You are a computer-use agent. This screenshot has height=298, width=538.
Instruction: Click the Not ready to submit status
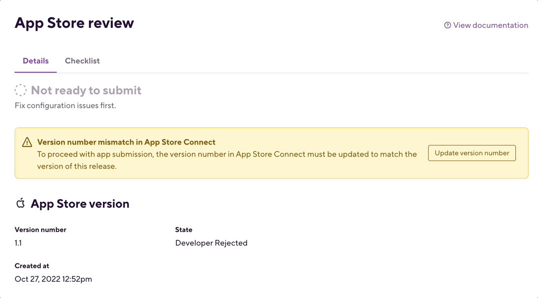tap(86, 90)
